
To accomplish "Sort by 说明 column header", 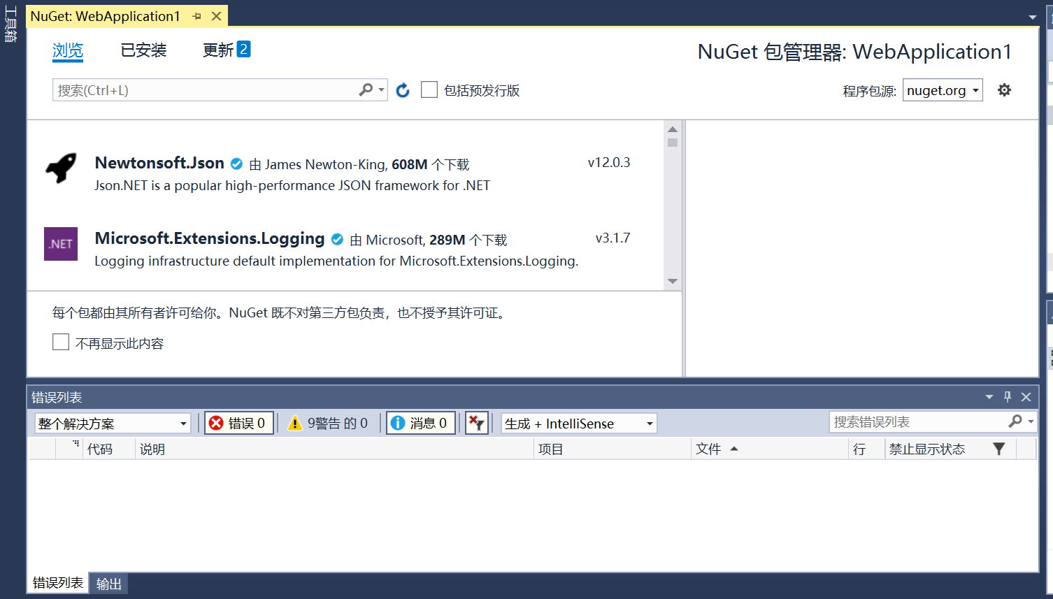I will coord(334,449).
